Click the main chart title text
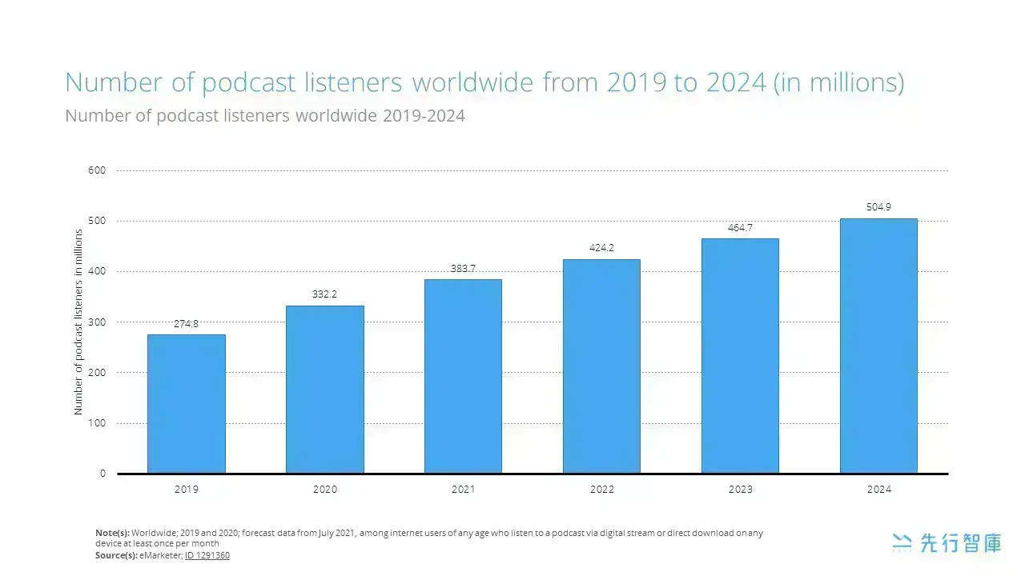 tap(484, 82)
